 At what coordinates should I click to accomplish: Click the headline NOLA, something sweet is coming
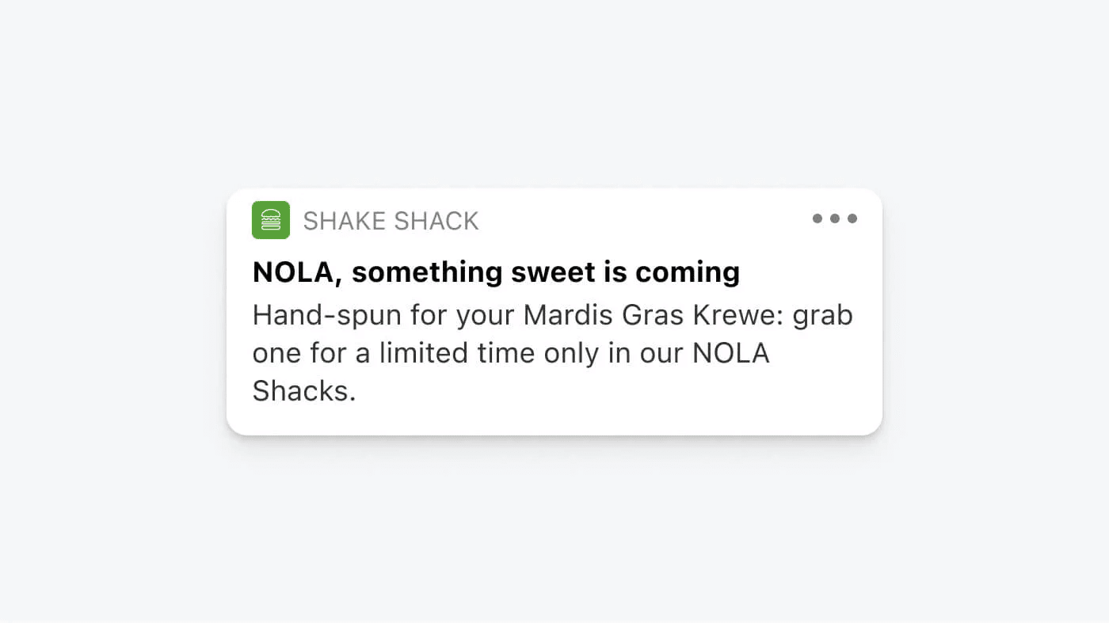pyautogui.click(x=496, y=272)
